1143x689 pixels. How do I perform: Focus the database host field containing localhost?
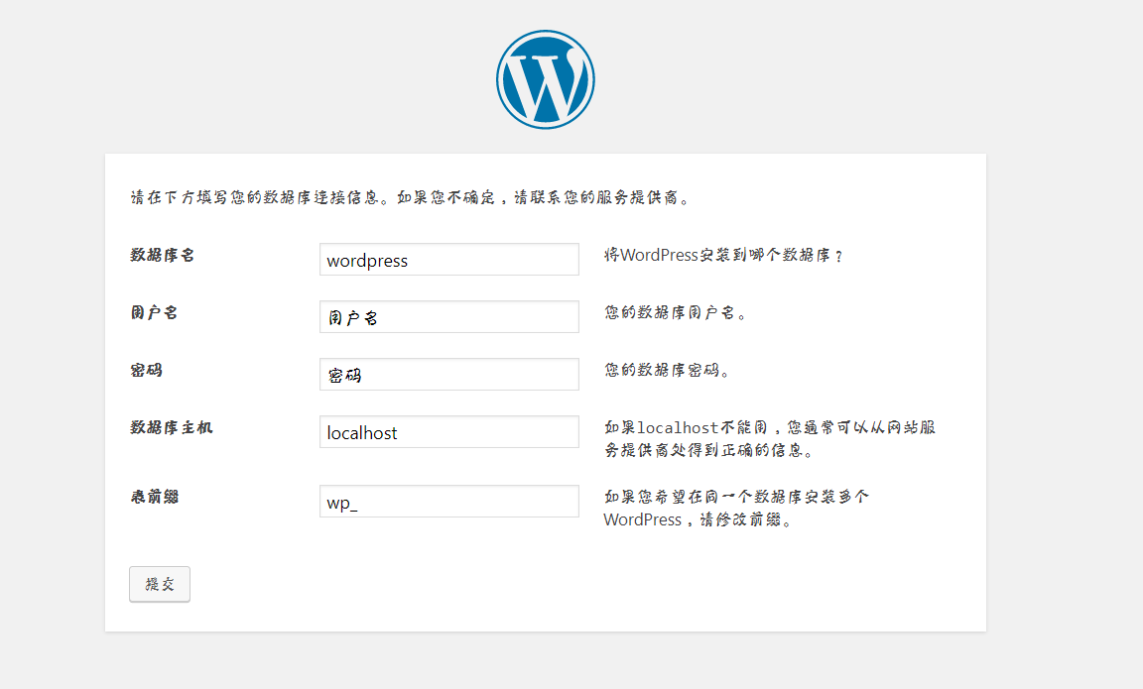(449, 432)
